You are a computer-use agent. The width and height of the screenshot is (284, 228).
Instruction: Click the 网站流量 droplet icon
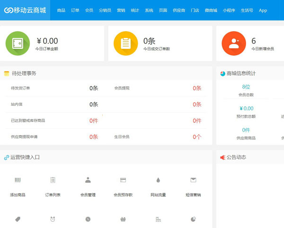[x=158, y=180]
